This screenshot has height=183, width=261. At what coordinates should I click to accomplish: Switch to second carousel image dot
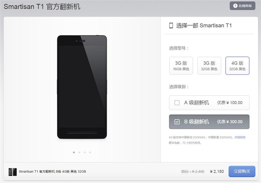tap(79, 152)
